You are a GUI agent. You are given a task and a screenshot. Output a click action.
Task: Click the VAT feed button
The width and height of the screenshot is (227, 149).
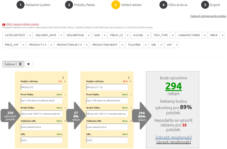click(x=169, y=45)
